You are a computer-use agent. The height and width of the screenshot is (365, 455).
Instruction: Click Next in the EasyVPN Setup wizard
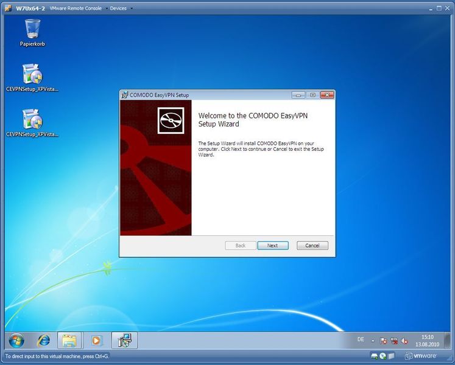273,246
